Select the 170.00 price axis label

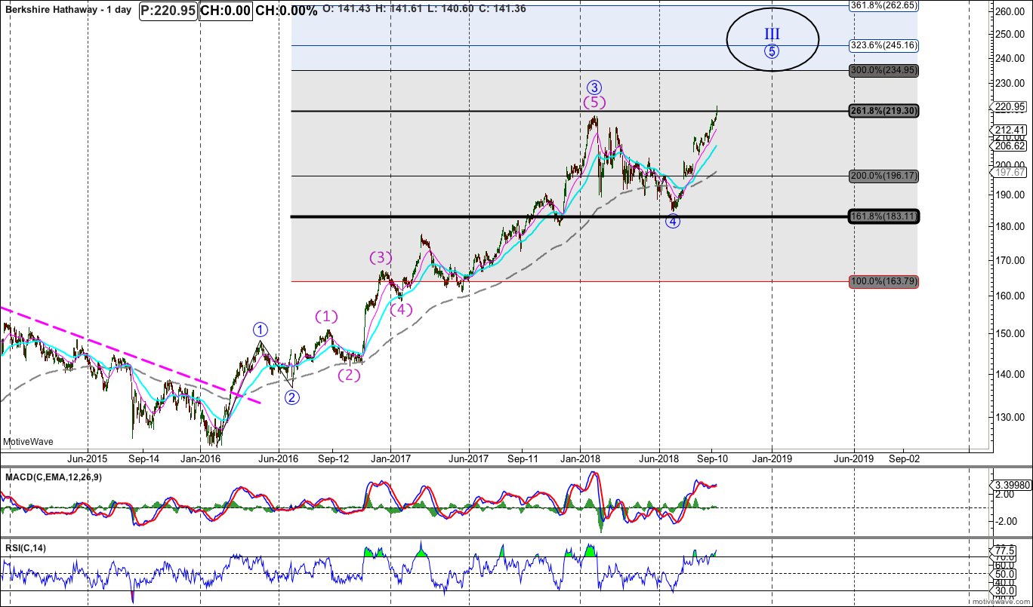[x=1009, y=261]
